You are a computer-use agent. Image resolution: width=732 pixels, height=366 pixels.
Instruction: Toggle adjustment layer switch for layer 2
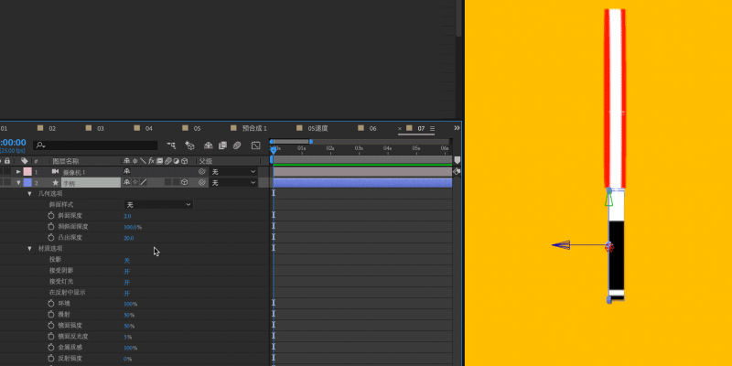176,182
